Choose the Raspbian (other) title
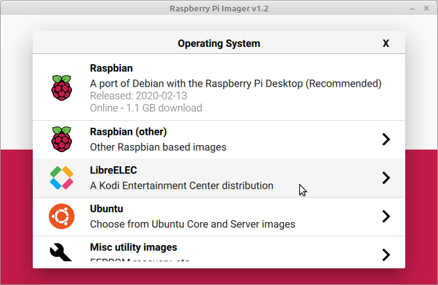This screenshot has width=438, height=285. coord(128,132)
